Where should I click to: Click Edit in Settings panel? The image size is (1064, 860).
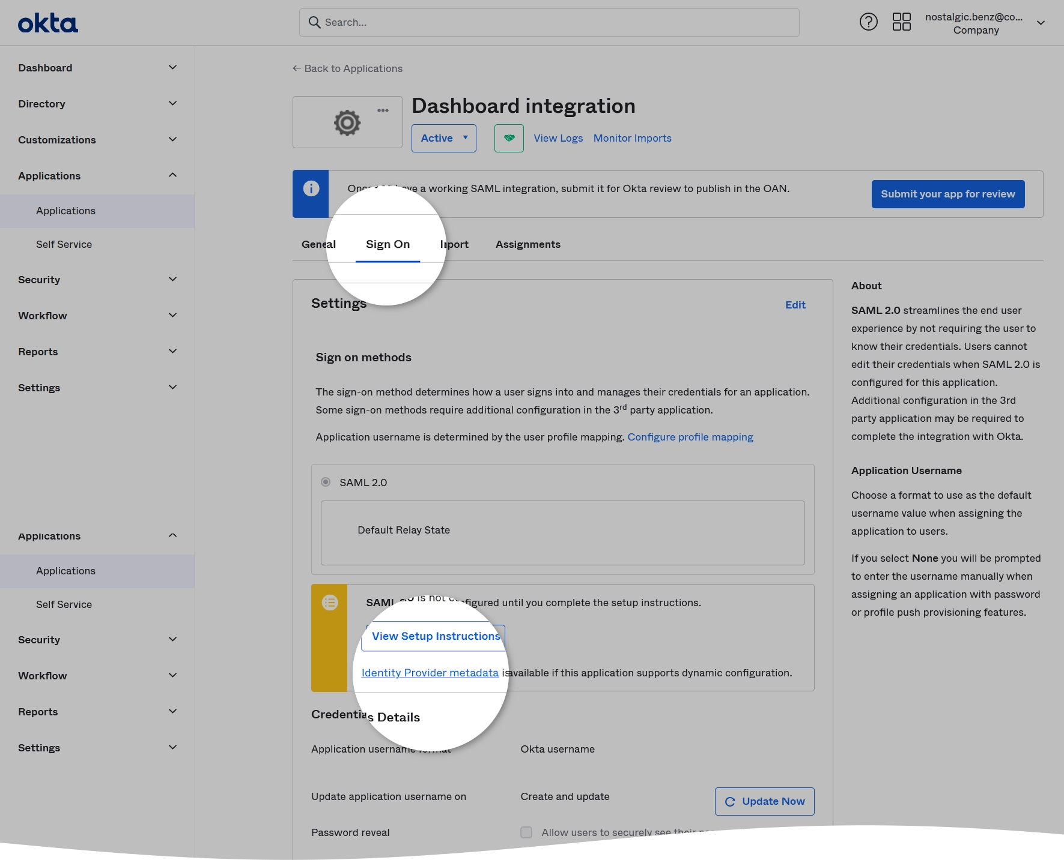795,305
